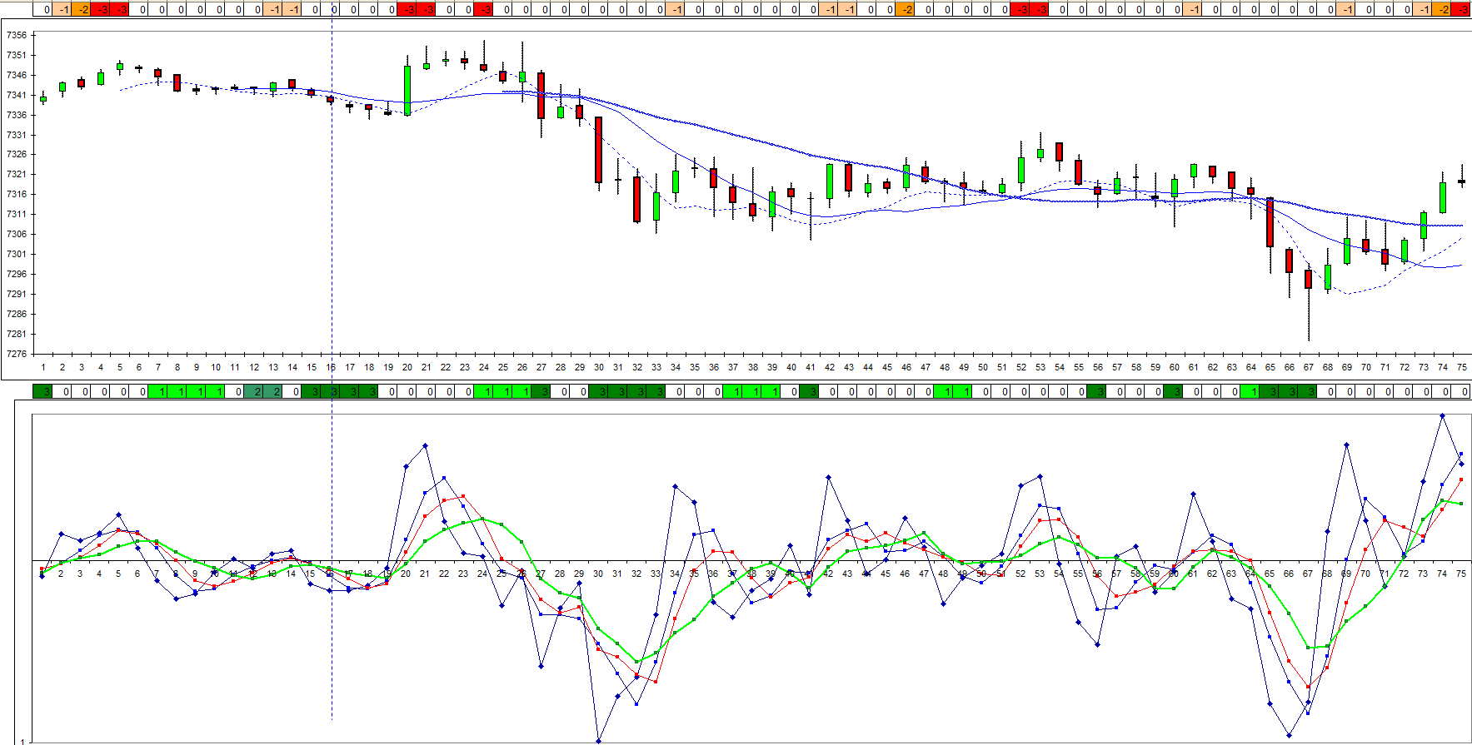Click the 7356 price label on the y-axis
The width and height of the screenshot is (1472, 745).
[17, 35]
